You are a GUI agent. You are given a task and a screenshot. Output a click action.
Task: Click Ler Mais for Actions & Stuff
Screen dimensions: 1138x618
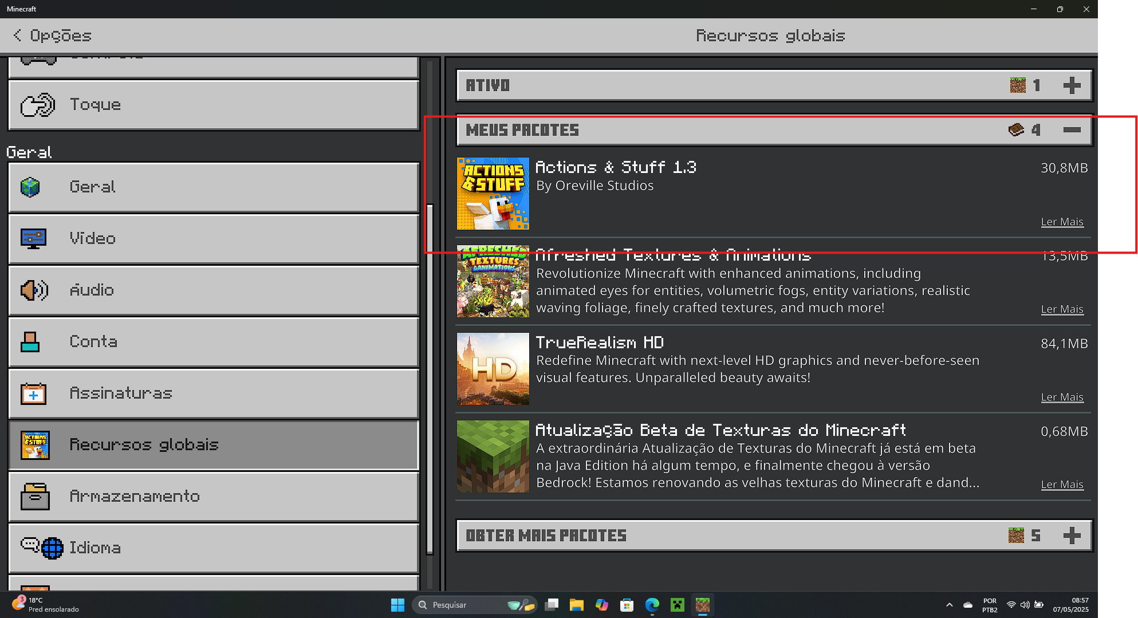[x=1062, y=222]
